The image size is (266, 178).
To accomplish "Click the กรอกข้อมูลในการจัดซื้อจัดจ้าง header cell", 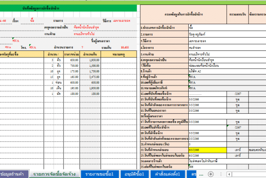I will tap(183, 14).
